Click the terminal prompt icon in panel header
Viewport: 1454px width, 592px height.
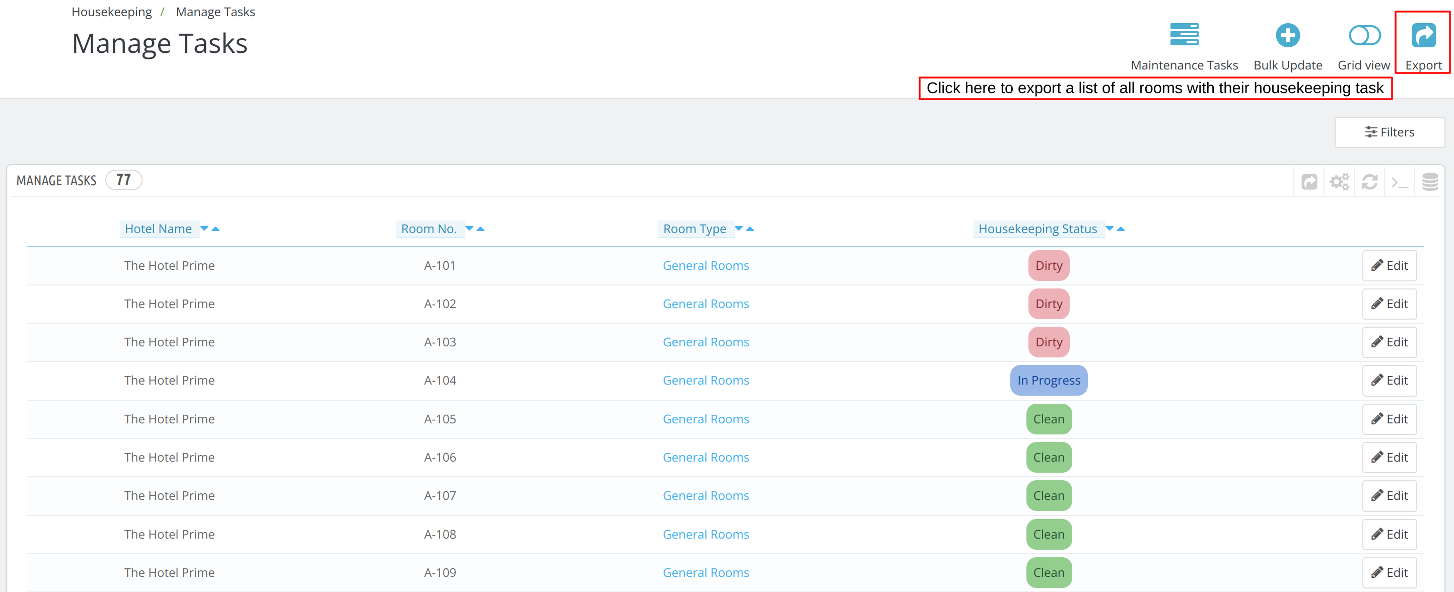[x=1399, y=182]
